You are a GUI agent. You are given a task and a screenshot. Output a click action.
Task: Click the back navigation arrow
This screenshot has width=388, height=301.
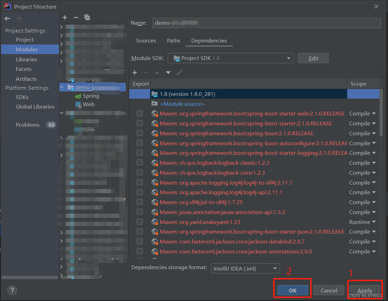pyautogui.click(x=8, y=18)
